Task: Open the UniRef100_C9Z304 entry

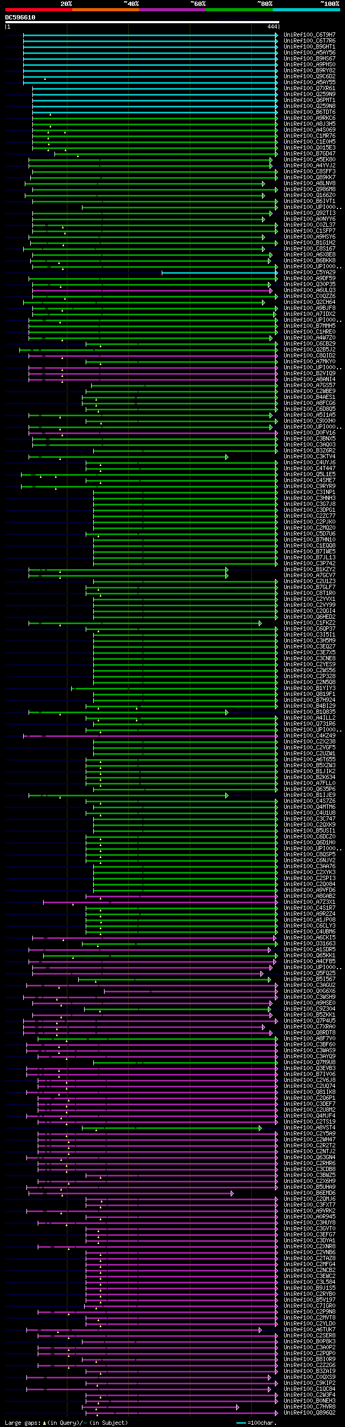Action: point(309,1009)
